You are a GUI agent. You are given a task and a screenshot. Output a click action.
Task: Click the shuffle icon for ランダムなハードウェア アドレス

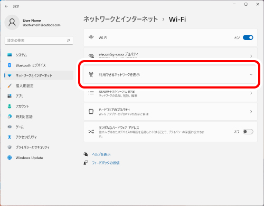click(x=91, y=132)
